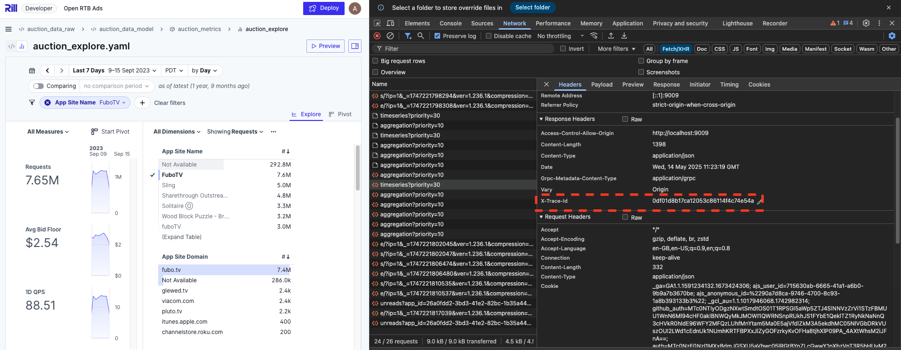Screen dimensions: 901x350
Task: Click Clear filters
Action: pos(169,103)
